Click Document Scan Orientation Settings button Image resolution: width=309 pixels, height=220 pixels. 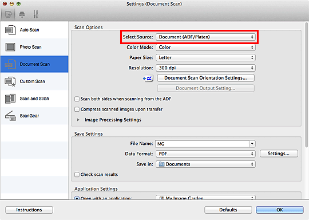(x=205, y=78)
